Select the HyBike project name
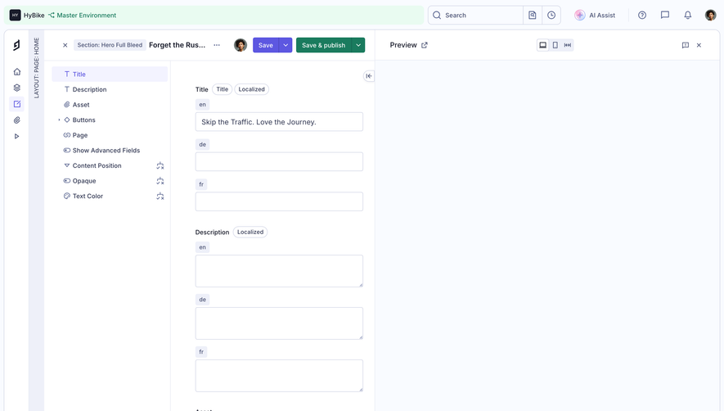Screen dimensions: 724x411 pos(34,16)
